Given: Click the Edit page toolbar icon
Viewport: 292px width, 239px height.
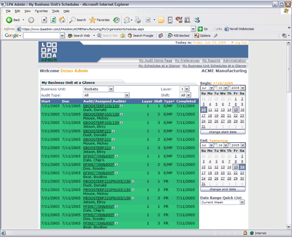Looking at the screenshot, I should [148, 20].
